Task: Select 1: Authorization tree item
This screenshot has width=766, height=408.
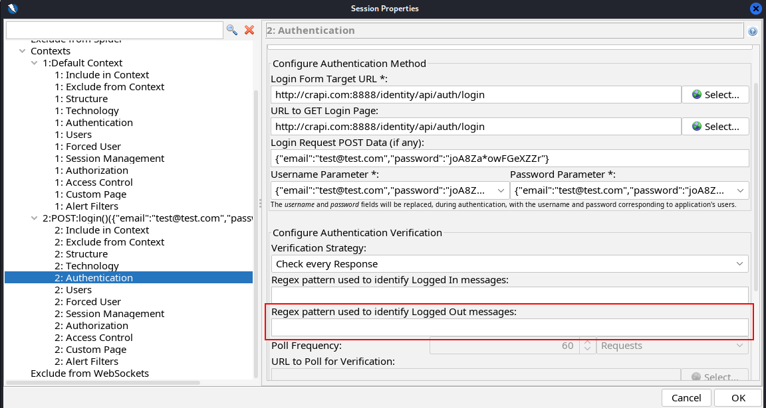Action: pos(91,170)
